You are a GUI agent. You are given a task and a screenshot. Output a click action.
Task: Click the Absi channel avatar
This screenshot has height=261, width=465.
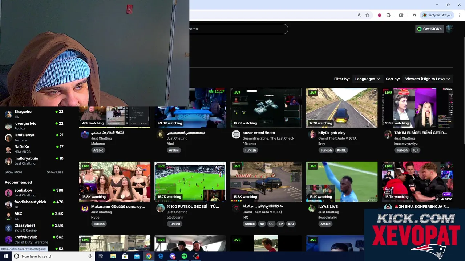[x=161, y=134]
